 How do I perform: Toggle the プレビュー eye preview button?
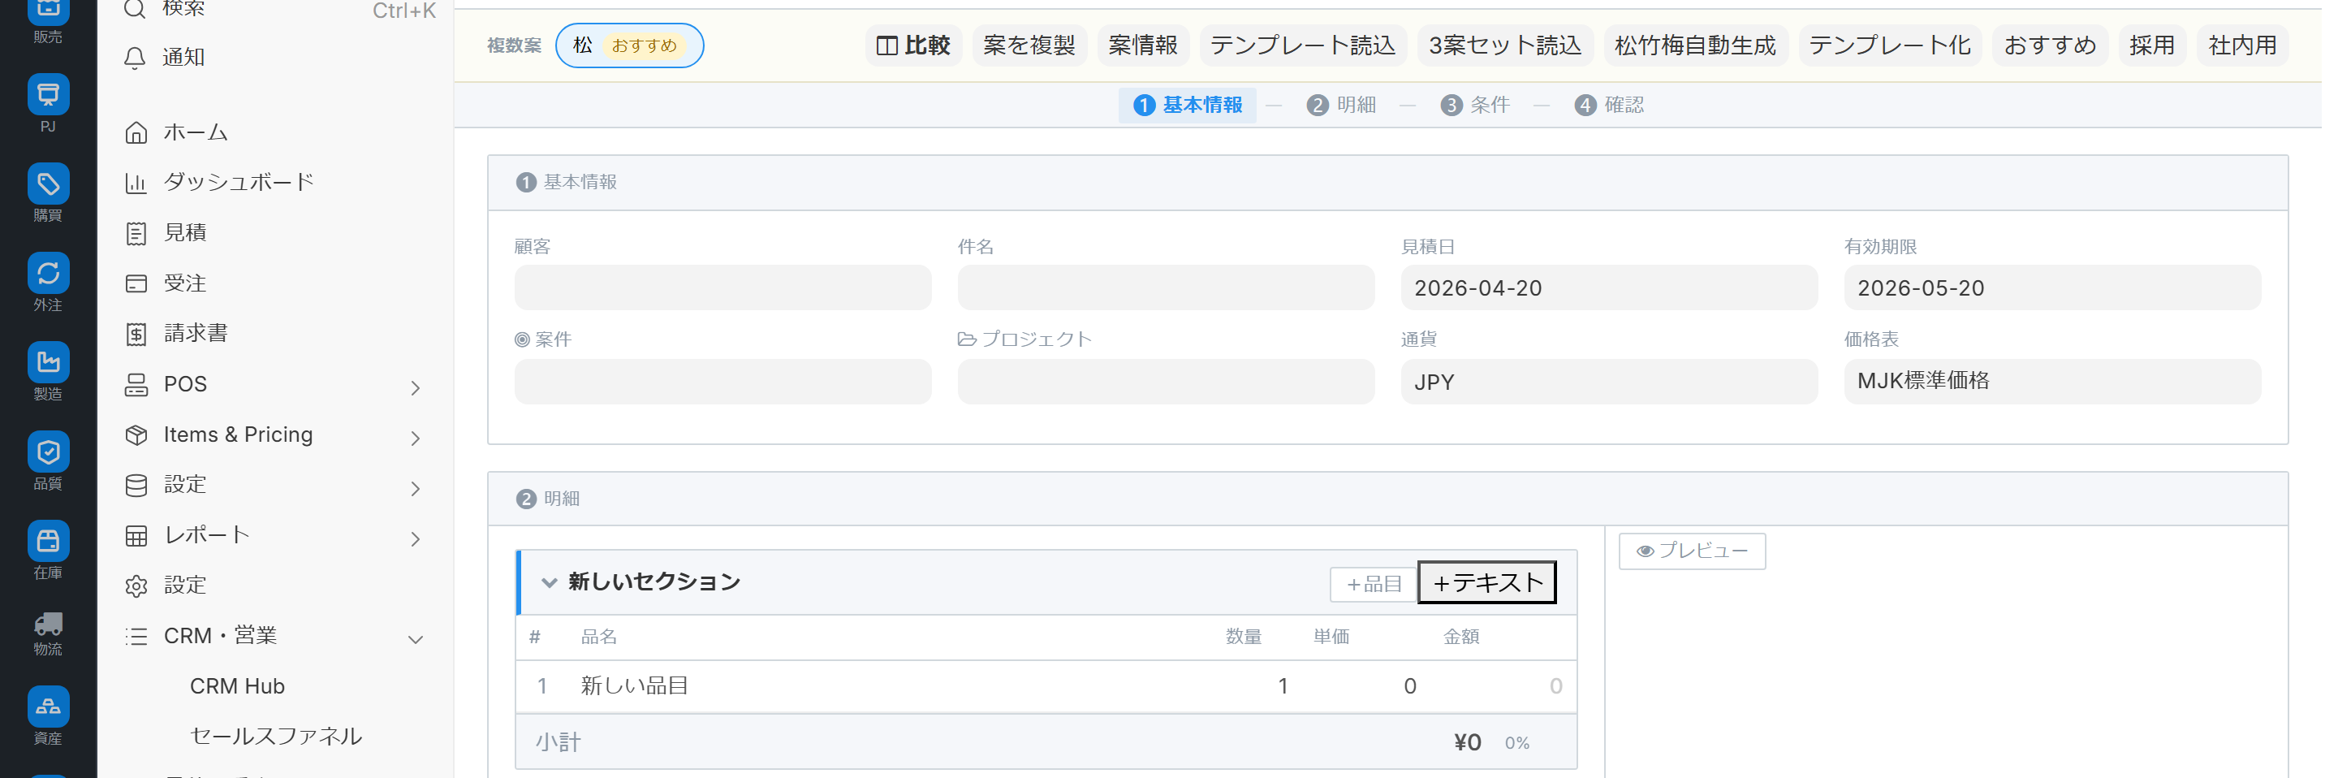tap(1691, 551)
